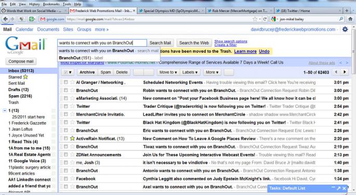Go to previous page of messages arrow

336,72
